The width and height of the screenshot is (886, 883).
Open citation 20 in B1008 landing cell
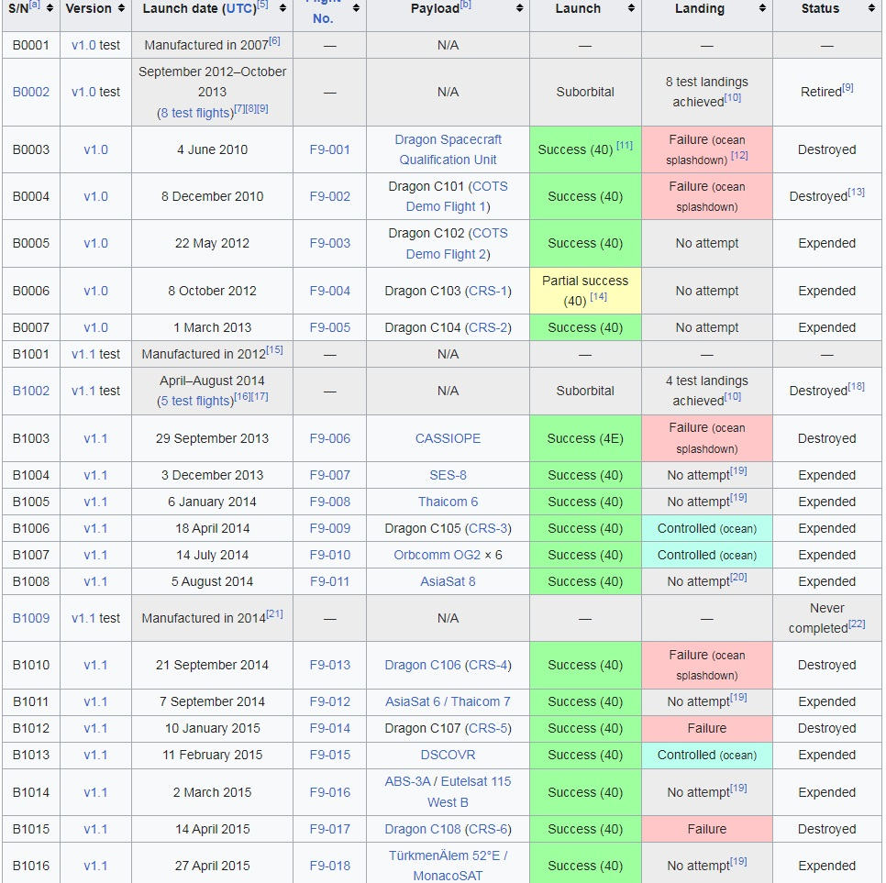click(738, 578)
